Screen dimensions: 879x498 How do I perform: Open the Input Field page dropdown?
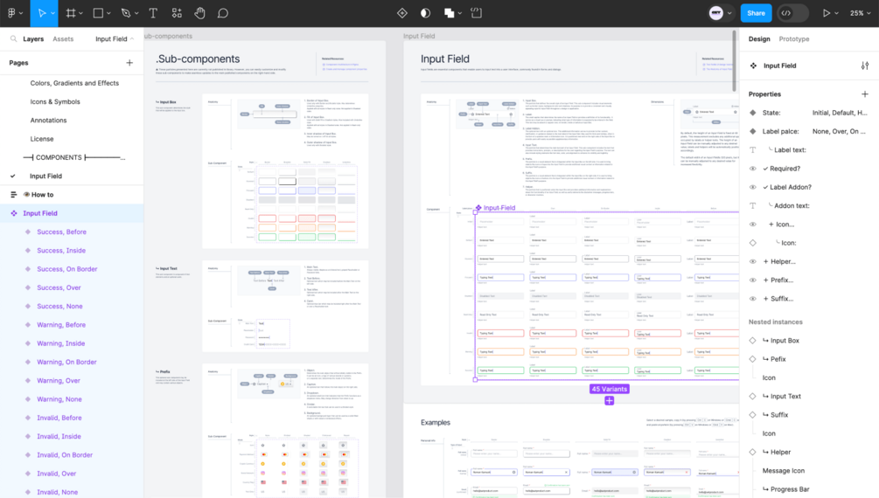click(x=115, y=38)
